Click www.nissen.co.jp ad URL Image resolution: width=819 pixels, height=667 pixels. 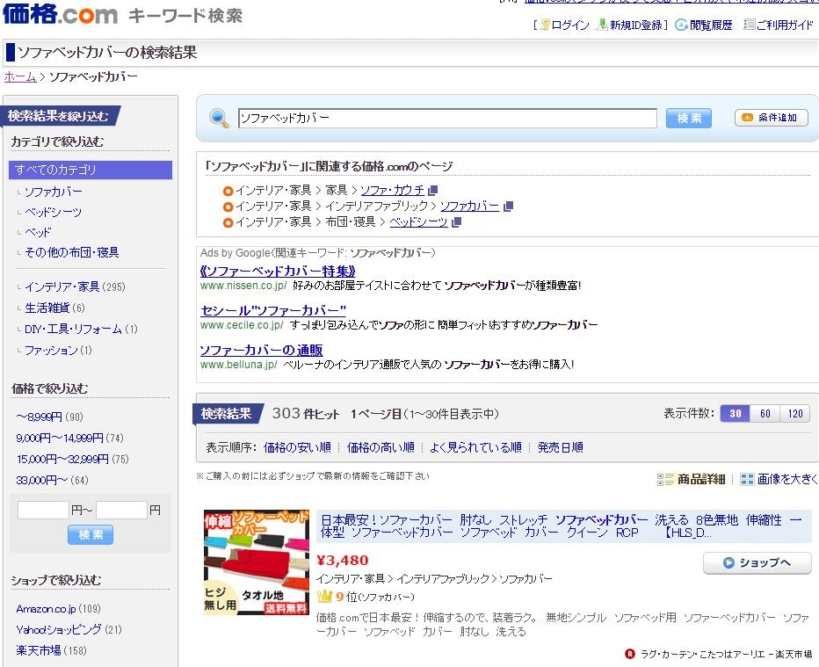click(x=243, y=286)
